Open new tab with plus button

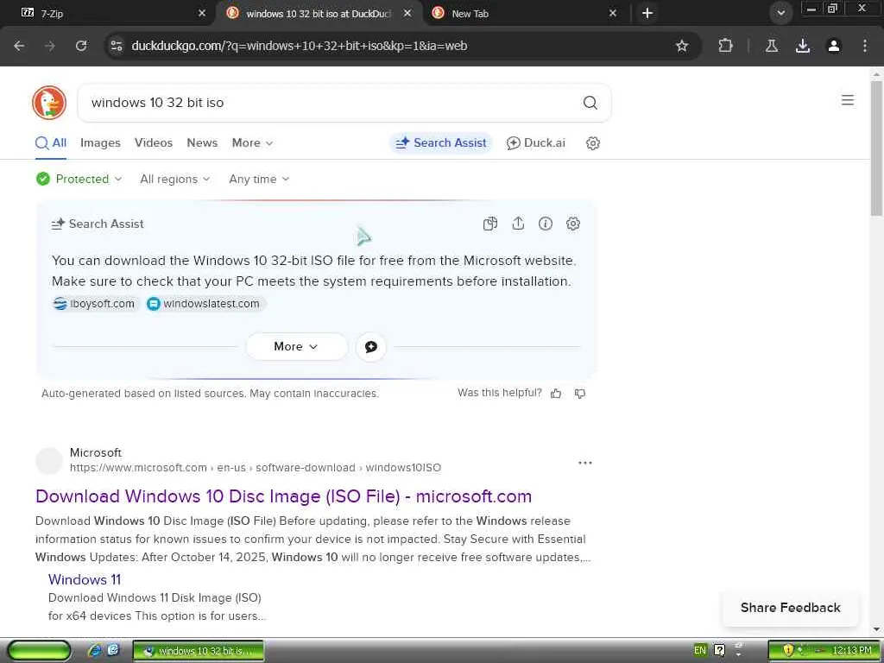pos(647,13)
